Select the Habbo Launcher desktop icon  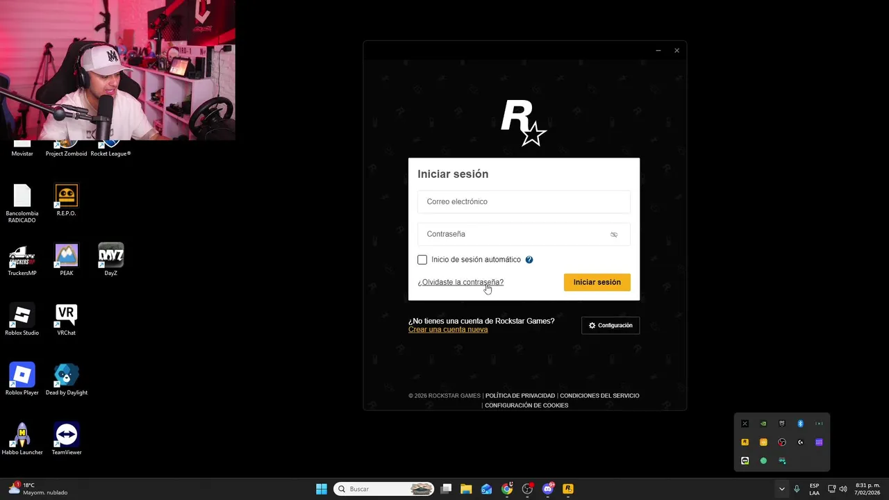pyautogui.click(x=22, y=439)
